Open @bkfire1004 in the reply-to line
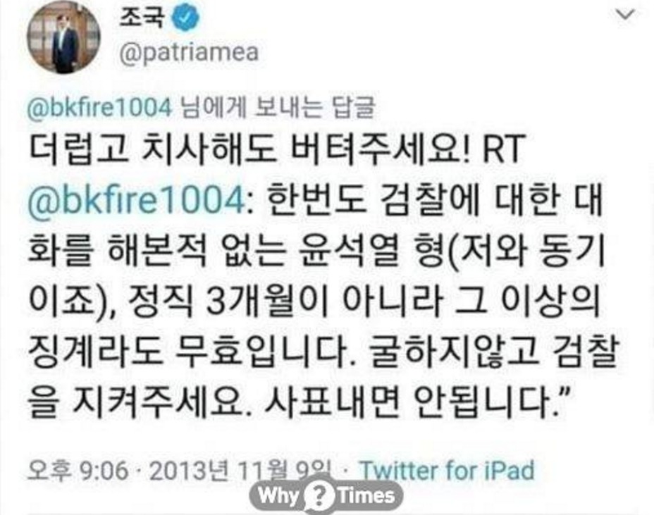 pos(99,108)
